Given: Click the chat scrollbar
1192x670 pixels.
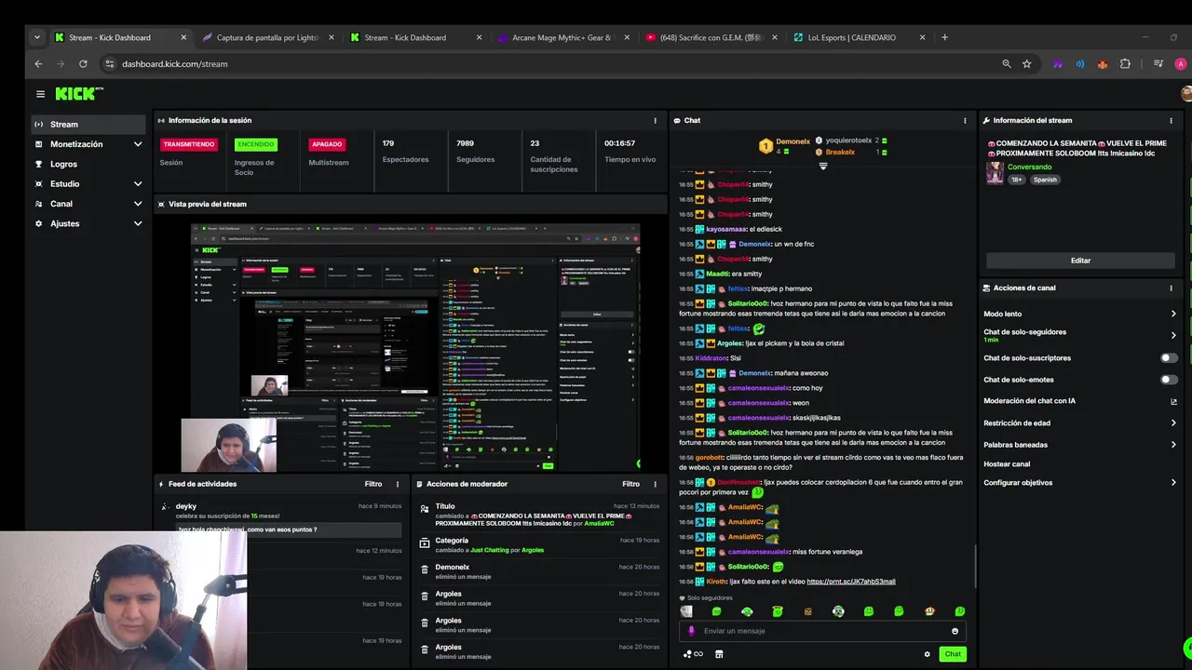Looking at the screenshot, I should tap(975, 568).
